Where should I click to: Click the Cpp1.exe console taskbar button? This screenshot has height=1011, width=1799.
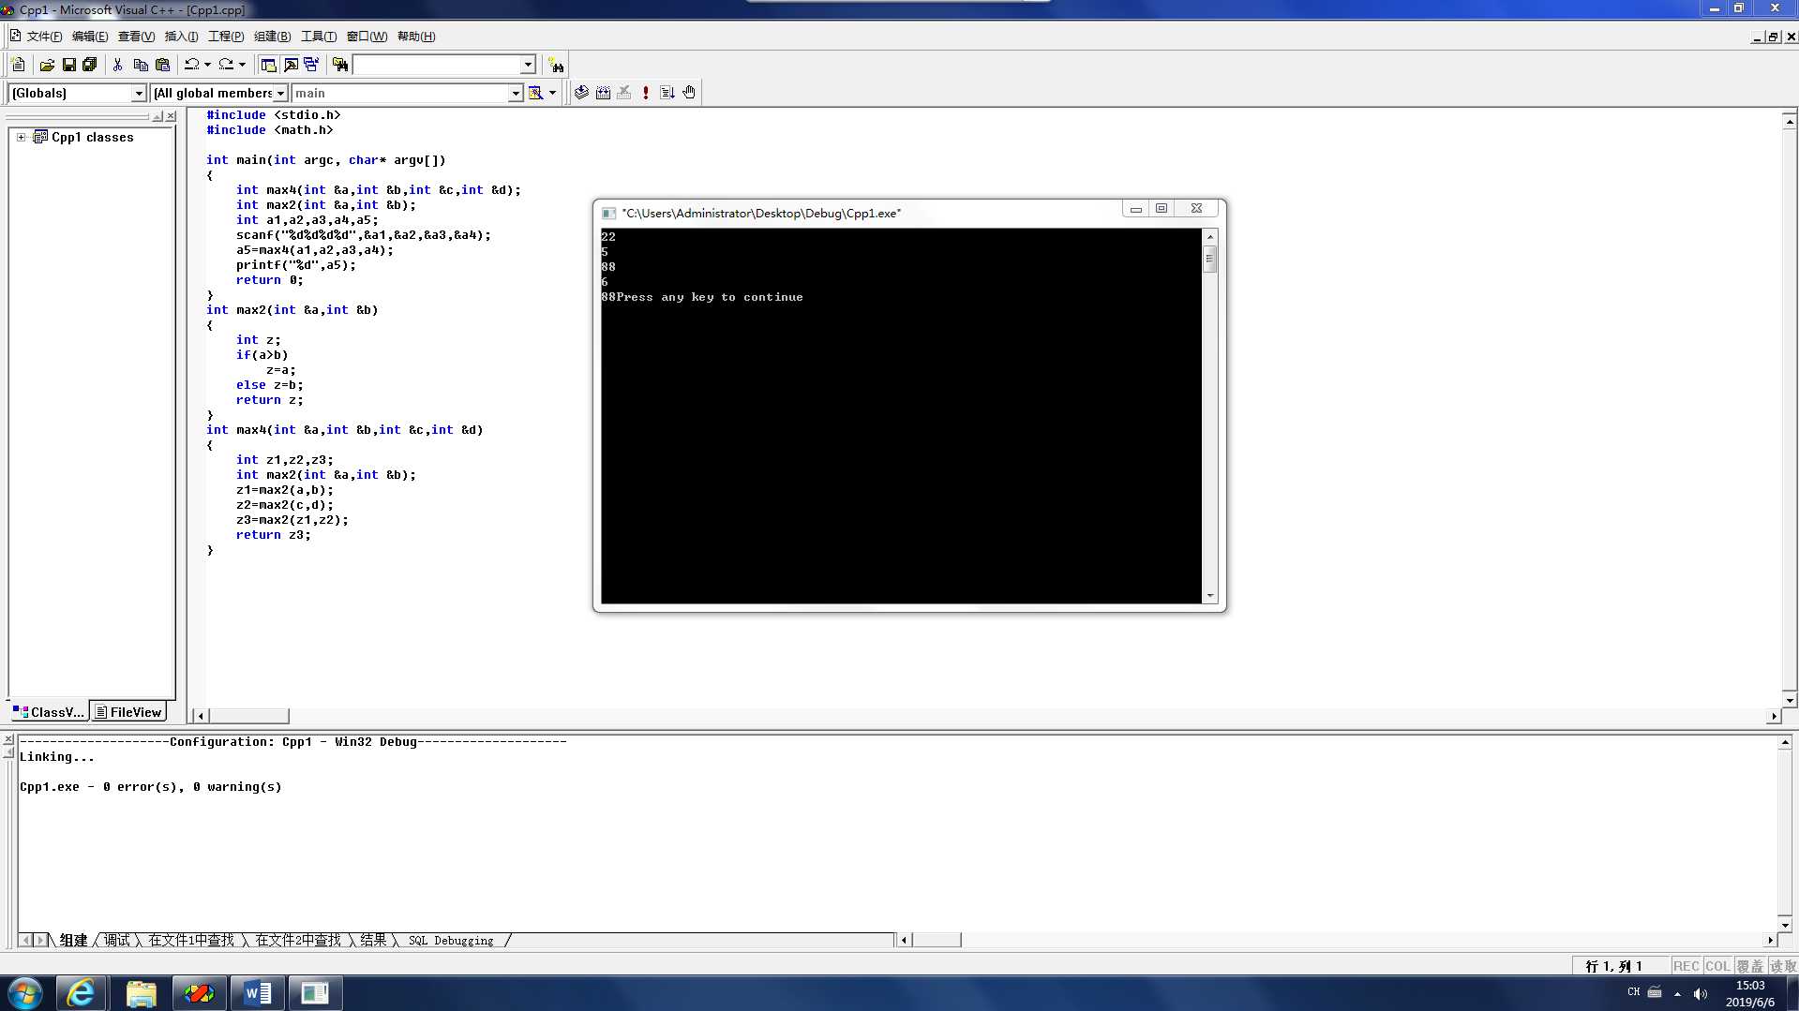315,993
